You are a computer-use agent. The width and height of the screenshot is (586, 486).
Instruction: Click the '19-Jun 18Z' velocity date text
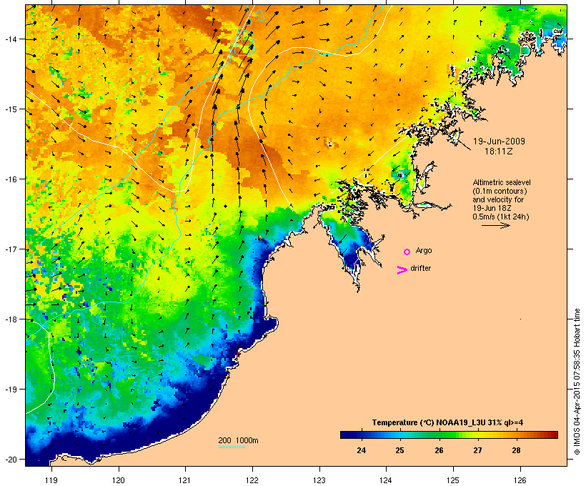coord(492,208)
